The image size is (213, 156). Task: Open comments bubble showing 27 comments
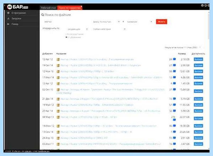click(x=174, y=65)
